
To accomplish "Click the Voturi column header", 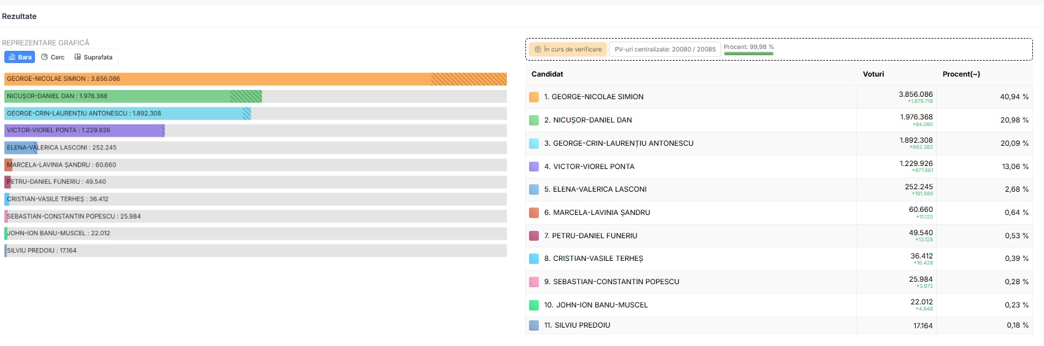I will pyautogui.click(x=873, y=74).
